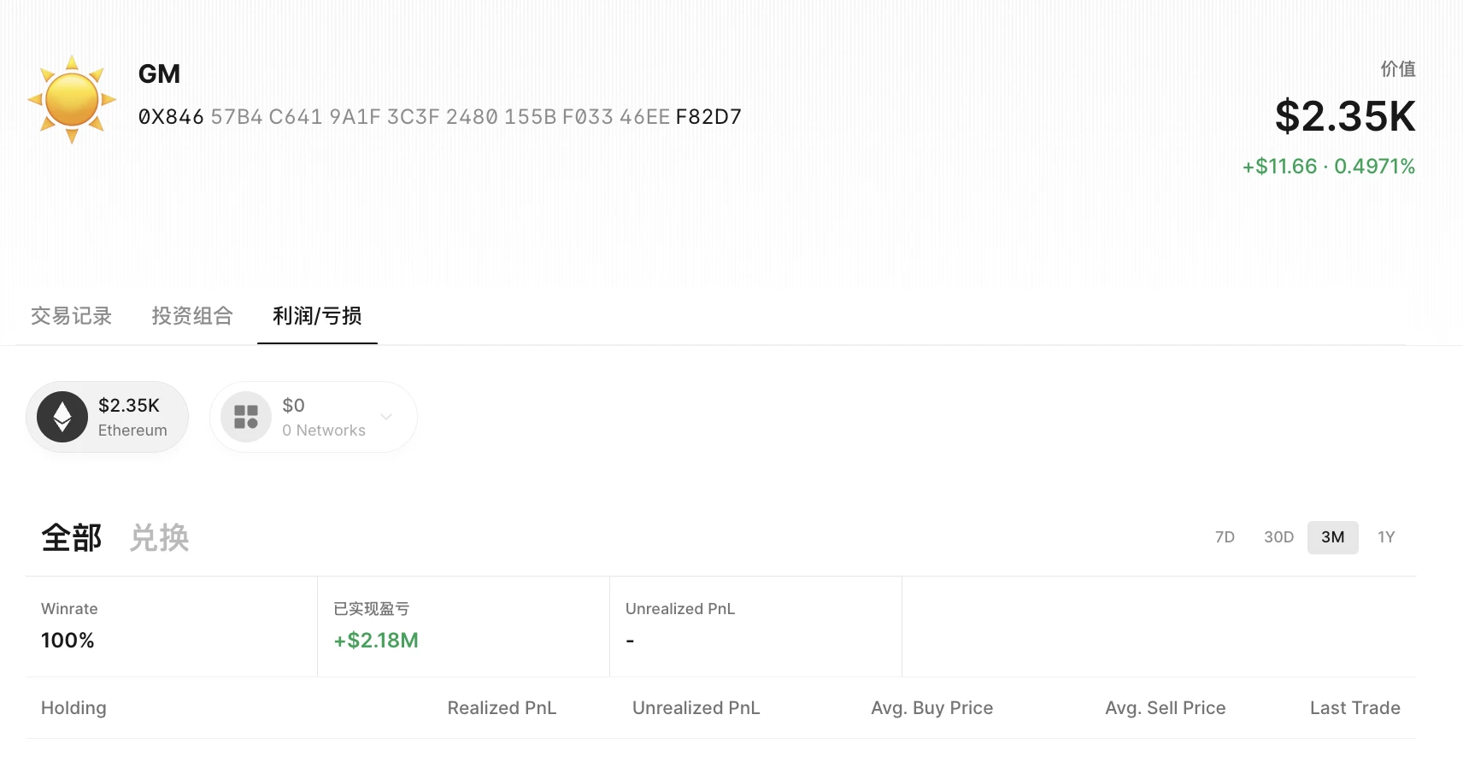
Task: Show the 全部 filter
Action: [72, 538]
